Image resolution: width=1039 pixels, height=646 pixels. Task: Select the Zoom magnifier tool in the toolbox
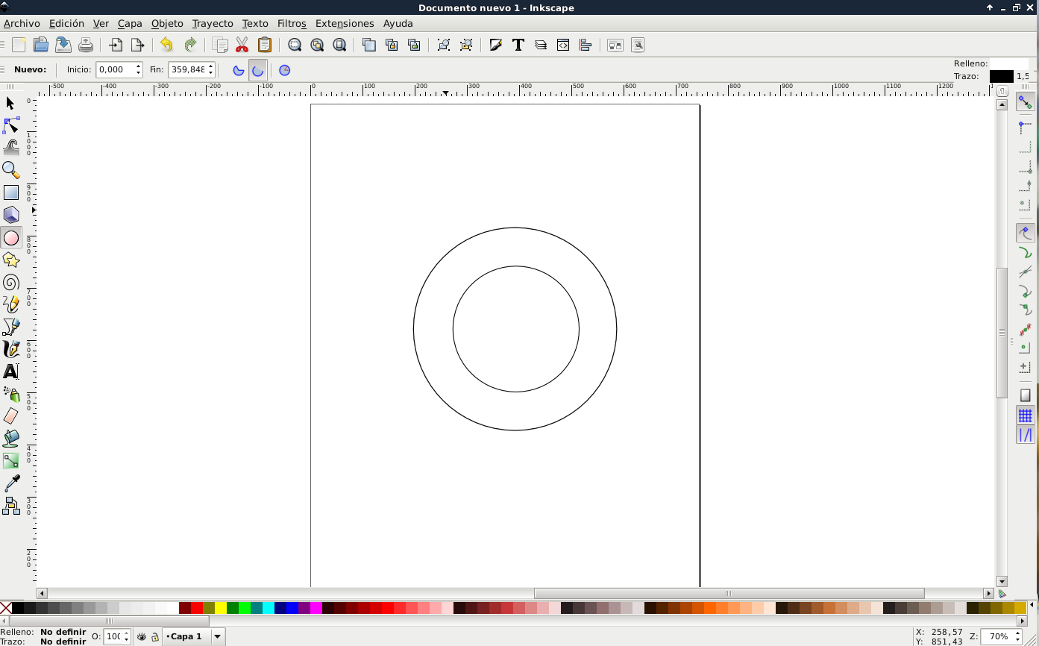point(10,170)
